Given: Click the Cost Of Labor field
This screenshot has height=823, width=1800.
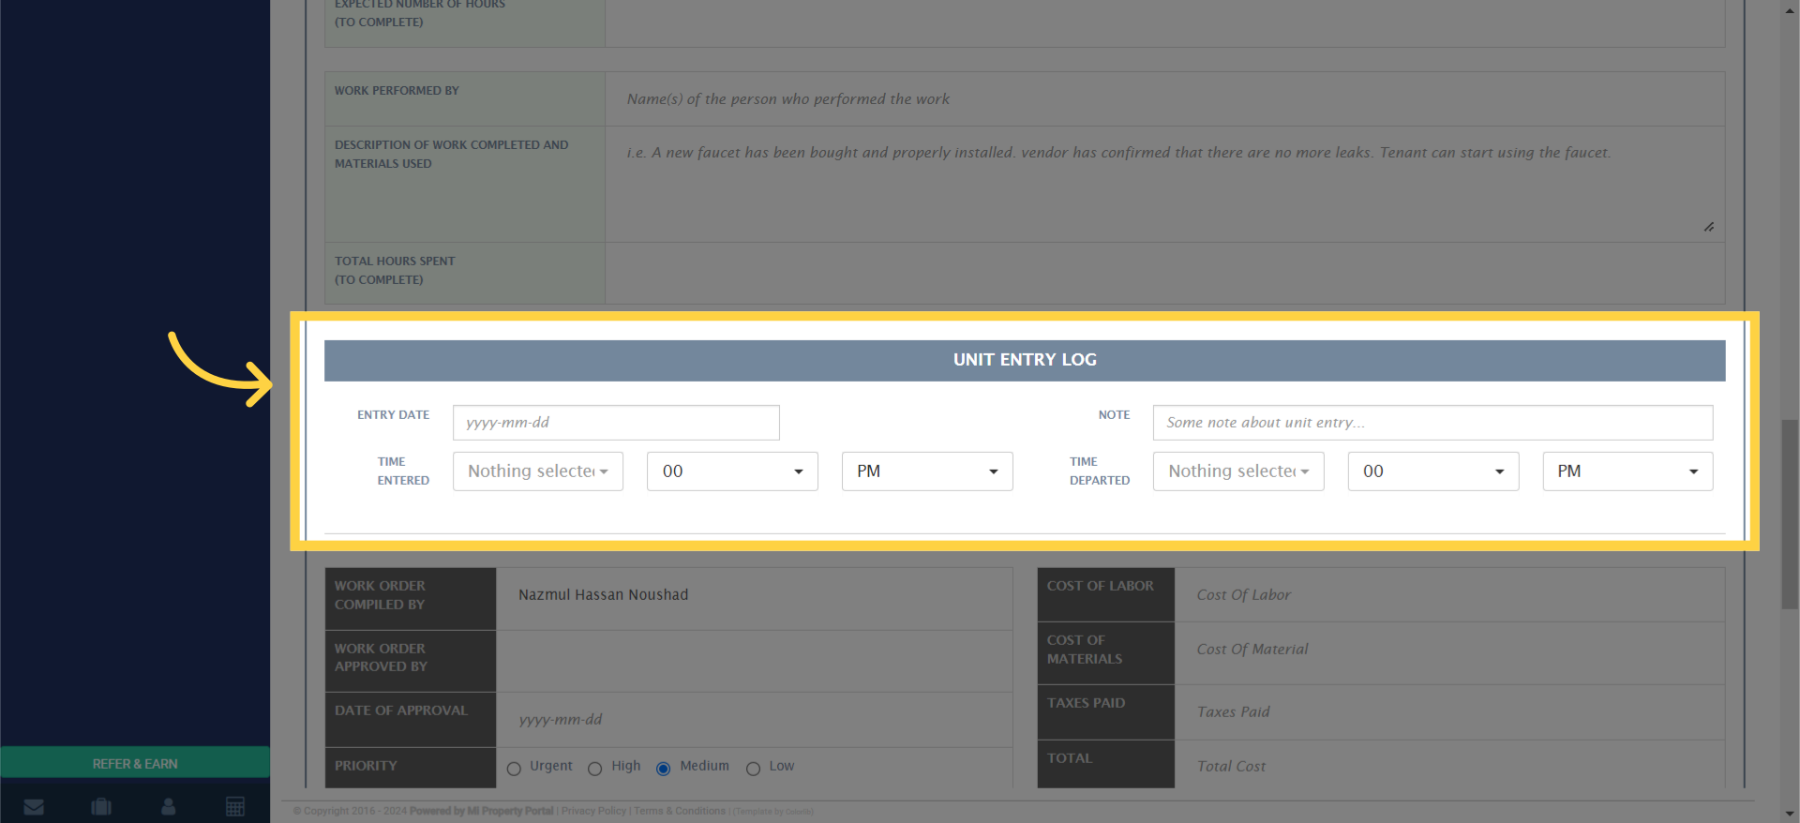Looking at the screenshot, I should (x=1449, y=594).
